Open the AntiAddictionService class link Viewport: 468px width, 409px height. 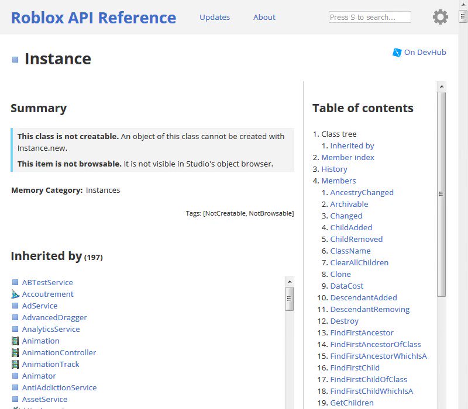point(60,387)
